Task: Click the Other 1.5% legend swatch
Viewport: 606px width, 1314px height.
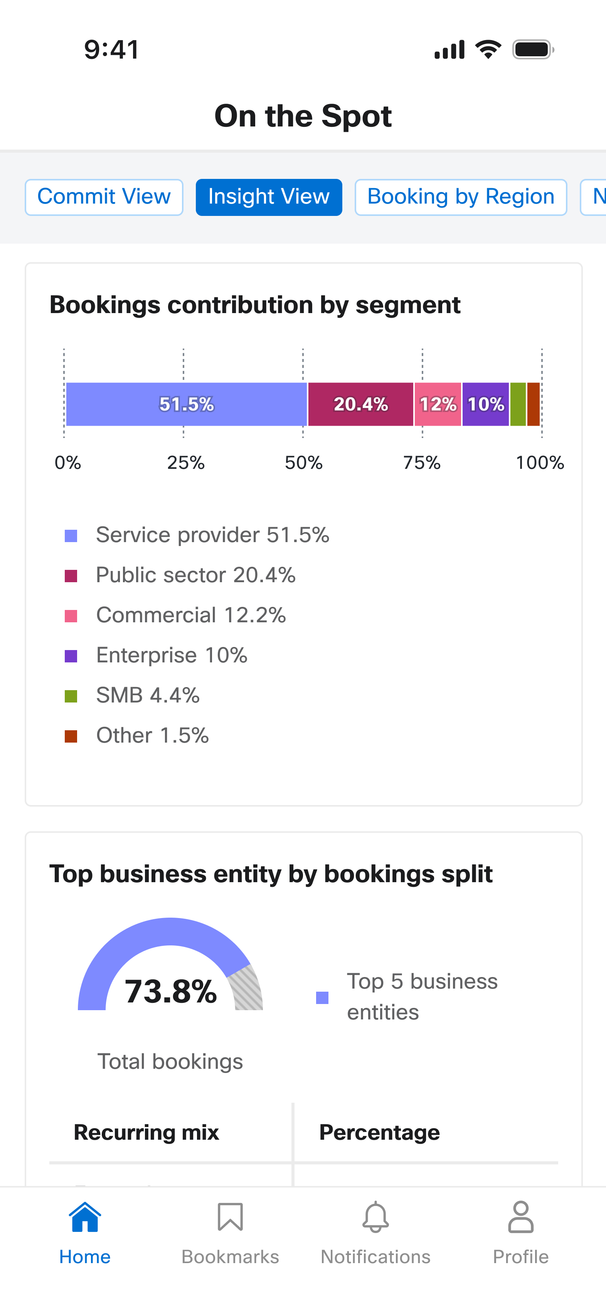Action: pyautogui.click(x=71, y=736)
